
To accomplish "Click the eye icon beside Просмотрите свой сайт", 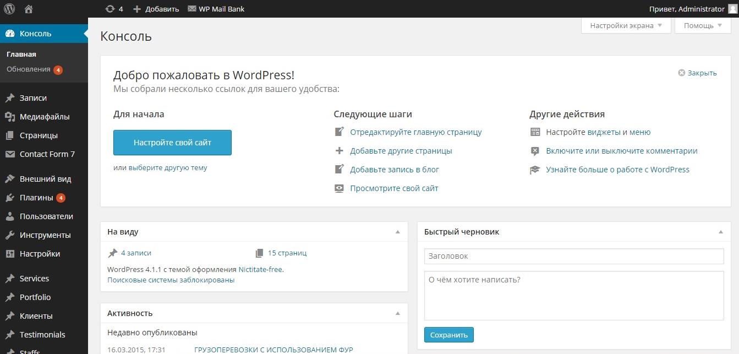I will click(340, 188).
